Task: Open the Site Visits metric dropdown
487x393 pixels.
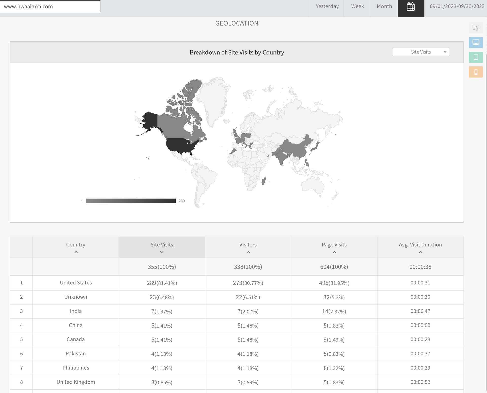Action: (x=421, y=52)
